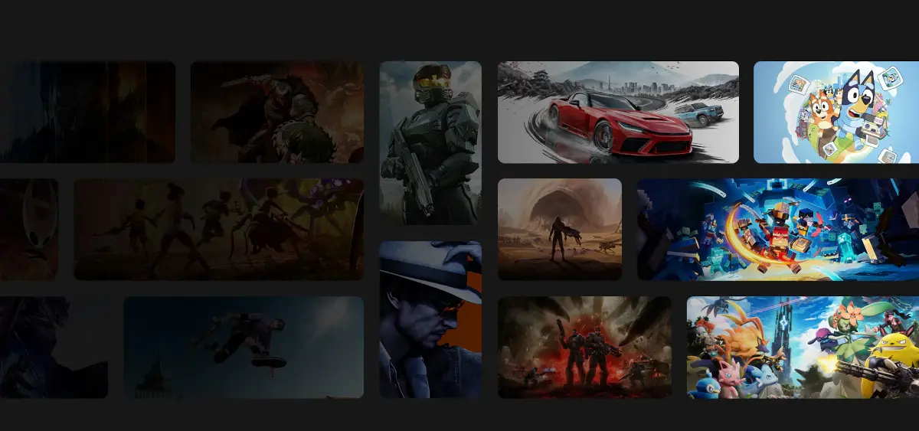
Task: Select the colorful creature monsters game tile
Action: tap(803, 348)
